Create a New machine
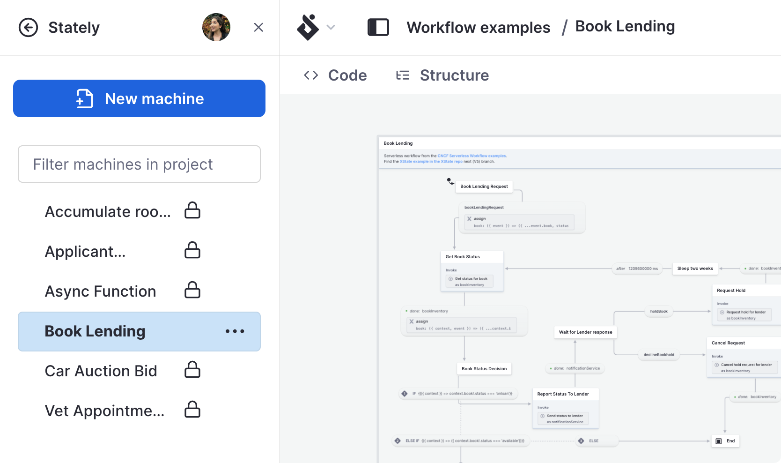The width and height of the screenshot is (781, 463). pyautogui.click(x=139, y=98)
